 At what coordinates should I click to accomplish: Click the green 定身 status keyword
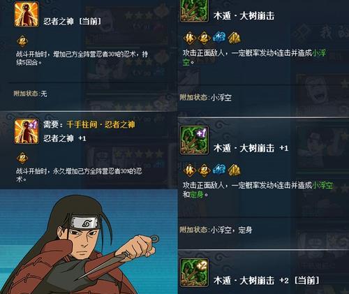197,195
